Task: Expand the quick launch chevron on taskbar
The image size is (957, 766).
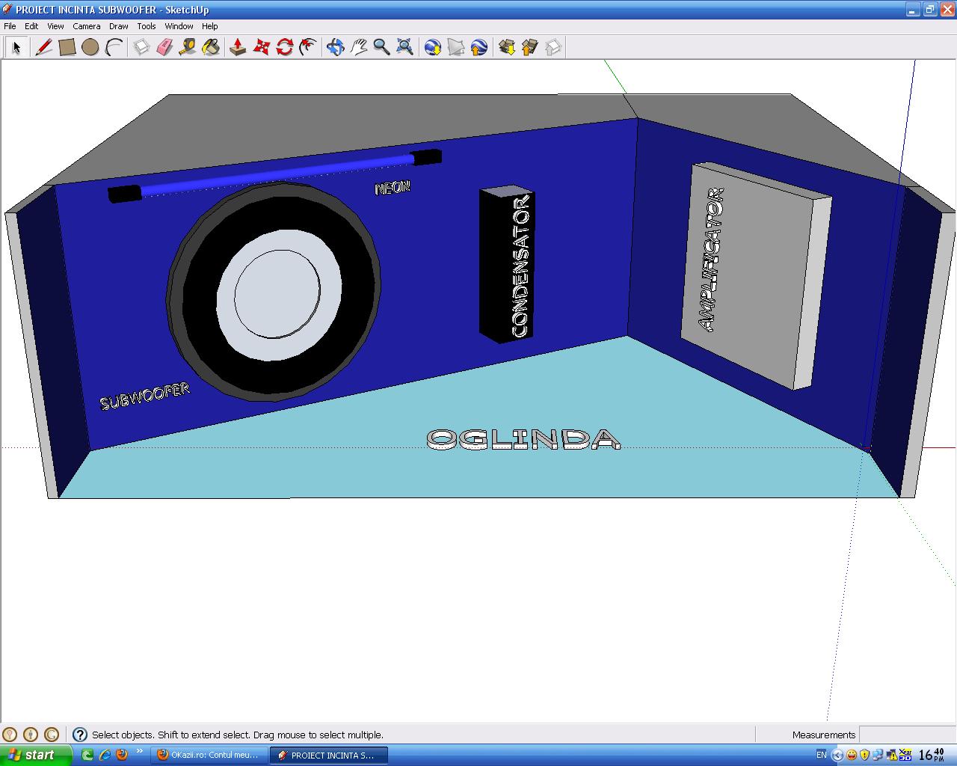Action: [x=139, y=752]
